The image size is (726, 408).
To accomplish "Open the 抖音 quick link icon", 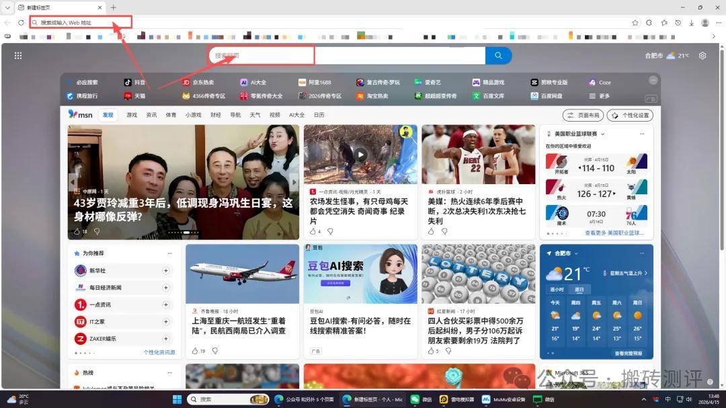I will point(129,82).
